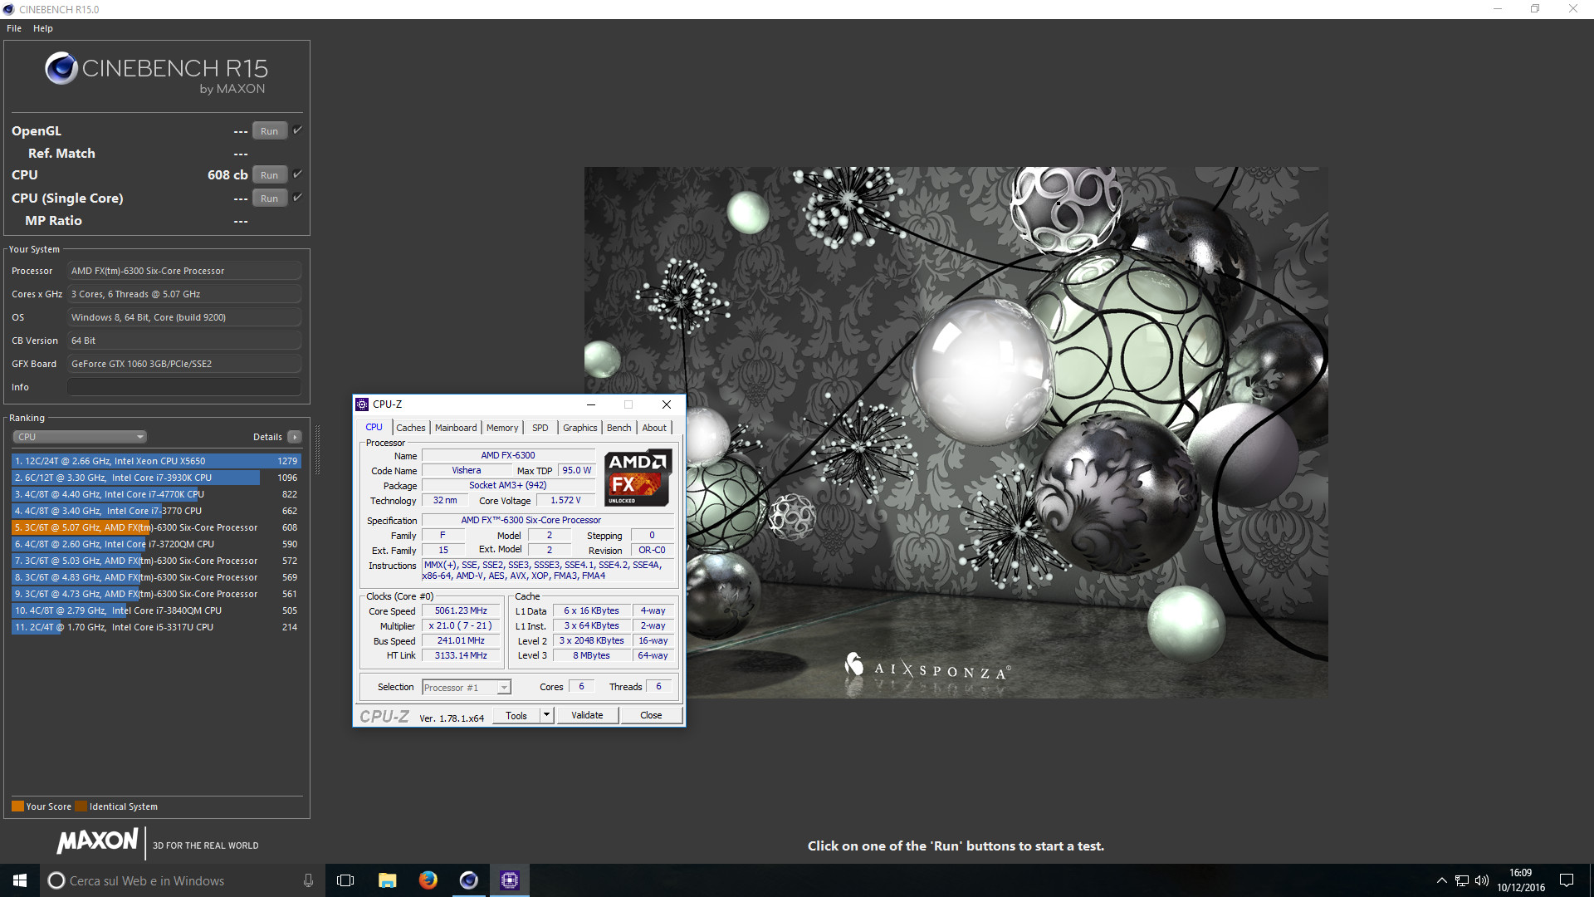
Task: Switch to Graphics tab in CPU-Z
Action: click(x=579, y=428)
